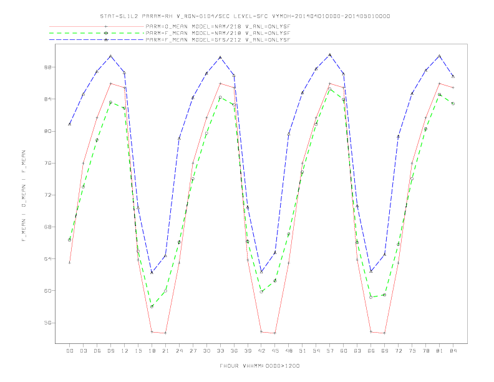Image resolution: width=494 pixels, height=382 pixels.
Task: Click y-axis title F_MEAN | O_MEAN | F_MEAN
Action: (24, 196)
